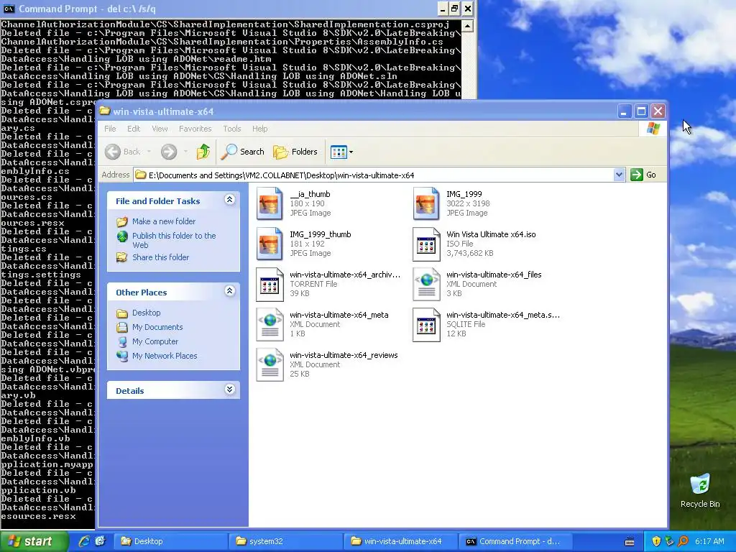
Task: Select the win-vista-ultimate-x64_meta XML document icon
Action: pyautogui.click(x=270, y=325)
